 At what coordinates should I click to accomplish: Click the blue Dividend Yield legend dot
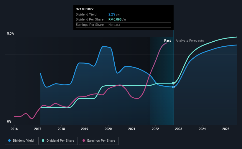tap(9, 140)
